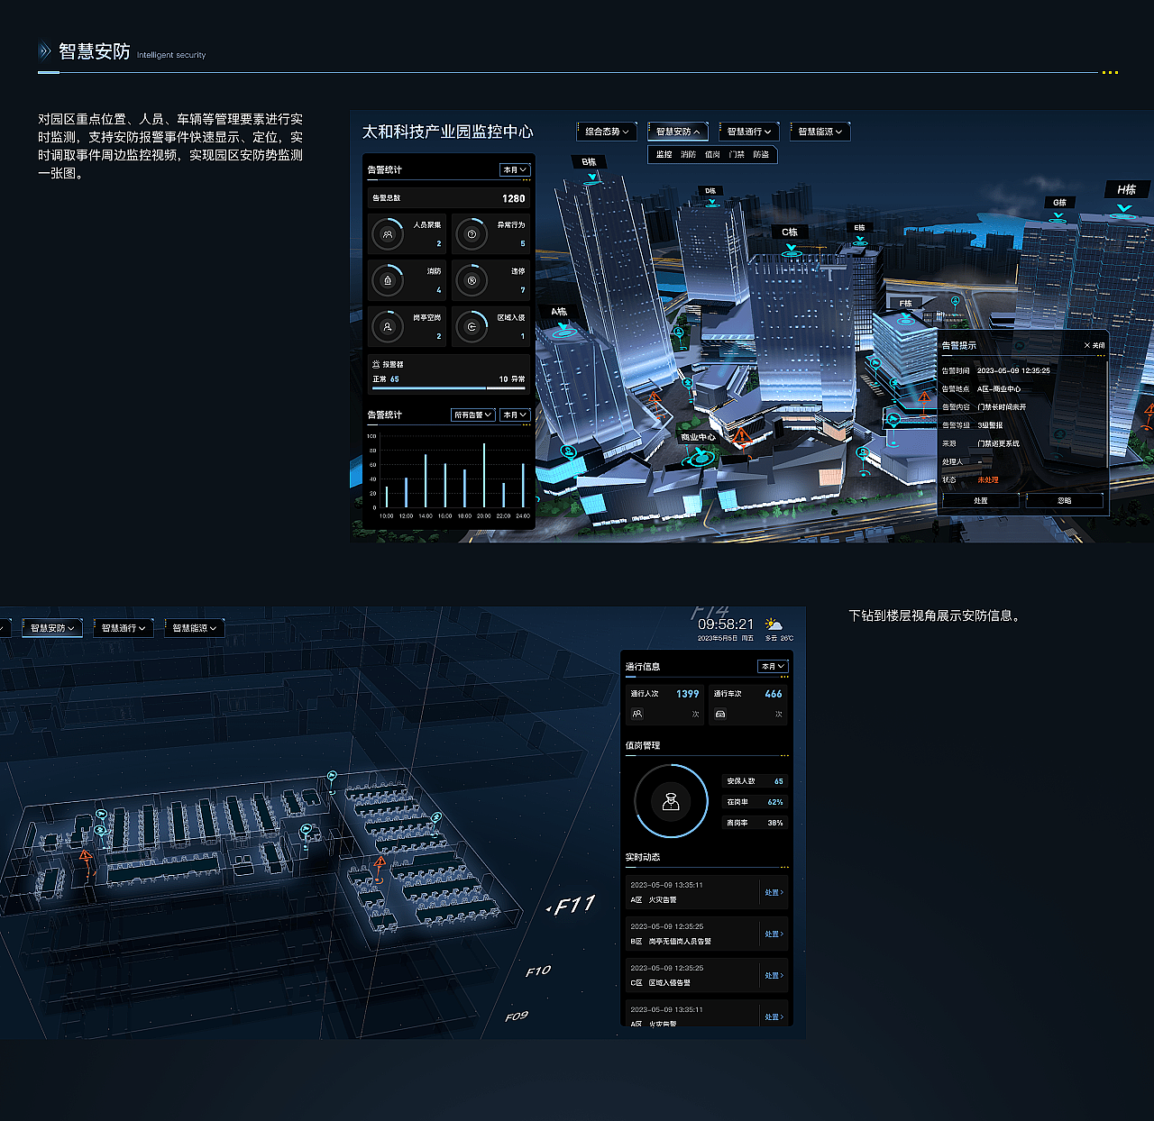Click the 违停 parking violation icon
The height and width of the screenshot is (1121, 1154).
[472, 280]
